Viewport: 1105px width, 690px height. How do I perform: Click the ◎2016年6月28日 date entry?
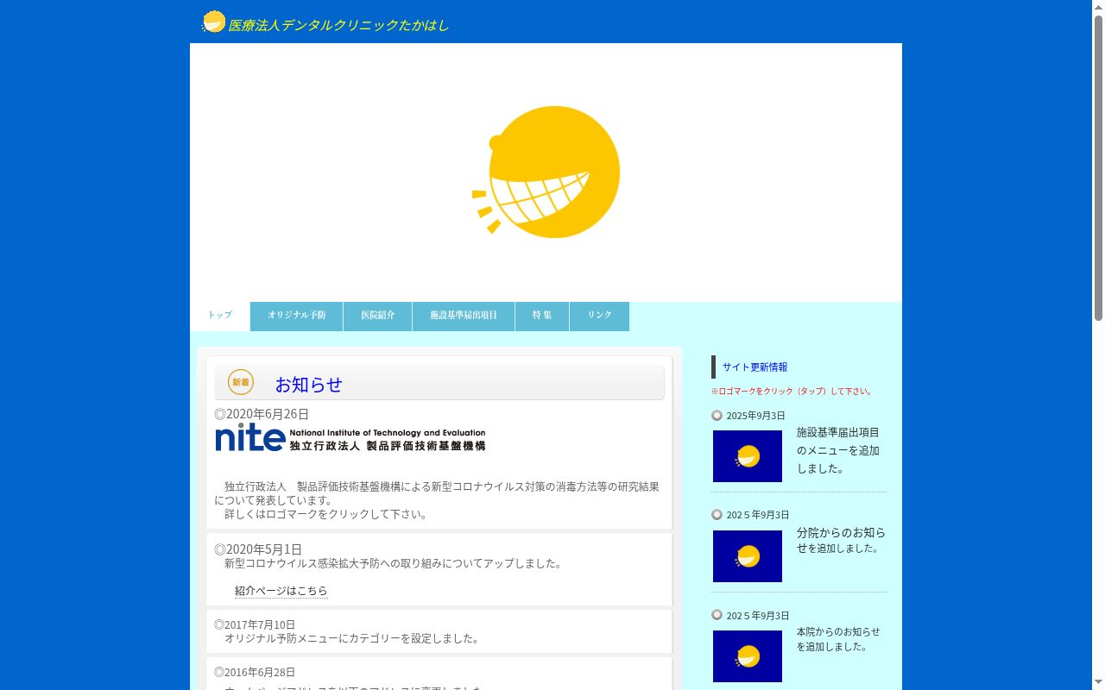click(x=255, y=672)
